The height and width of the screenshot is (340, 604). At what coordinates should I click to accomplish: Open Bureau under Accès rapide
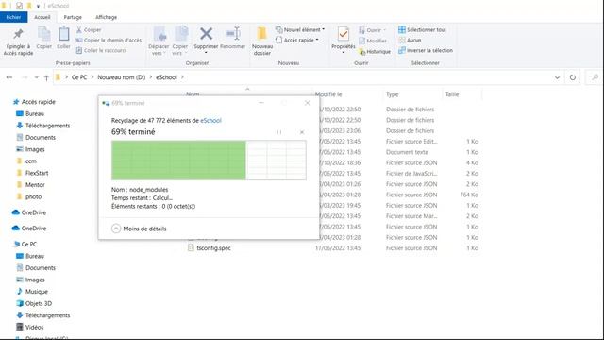[x=35, y=113]
